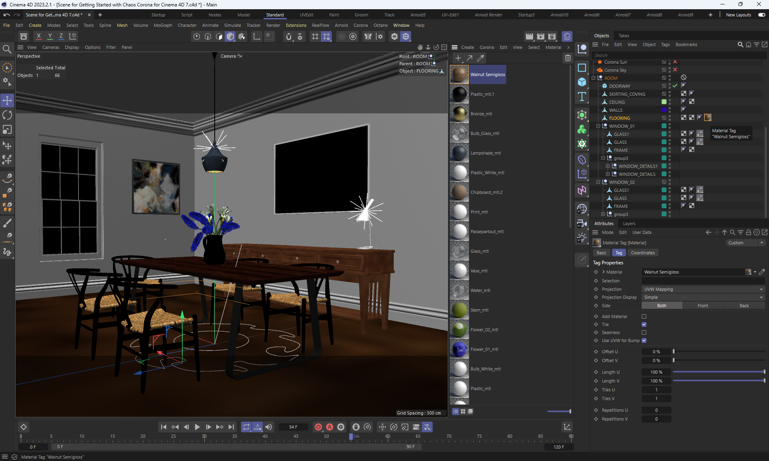Uncheck the Tile checkbox
769x461 pixels.
tap(644, 324)
